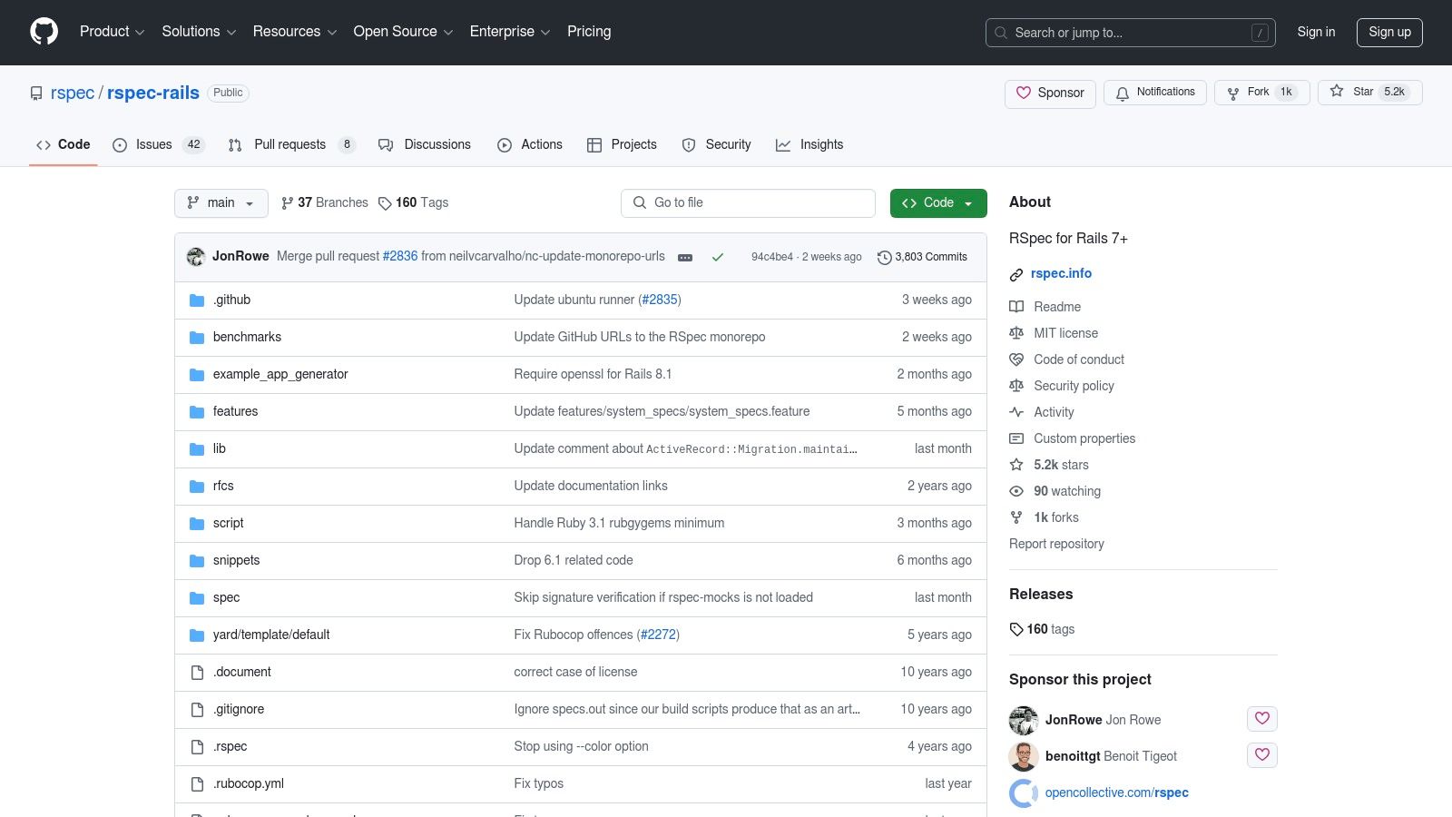Switch to the Code tab
Screen dimensions: 1452x817
point(63,144)
